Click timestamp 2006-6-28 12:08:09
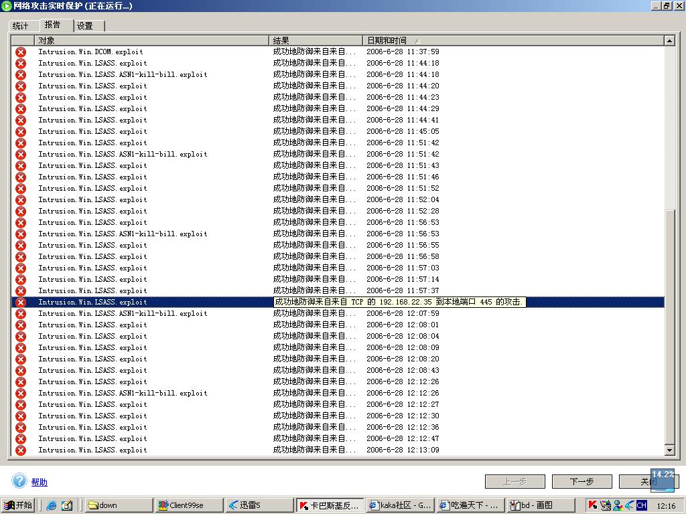This screenshot has width=686, height=514. pyautogui.click(x=403, y=347)
